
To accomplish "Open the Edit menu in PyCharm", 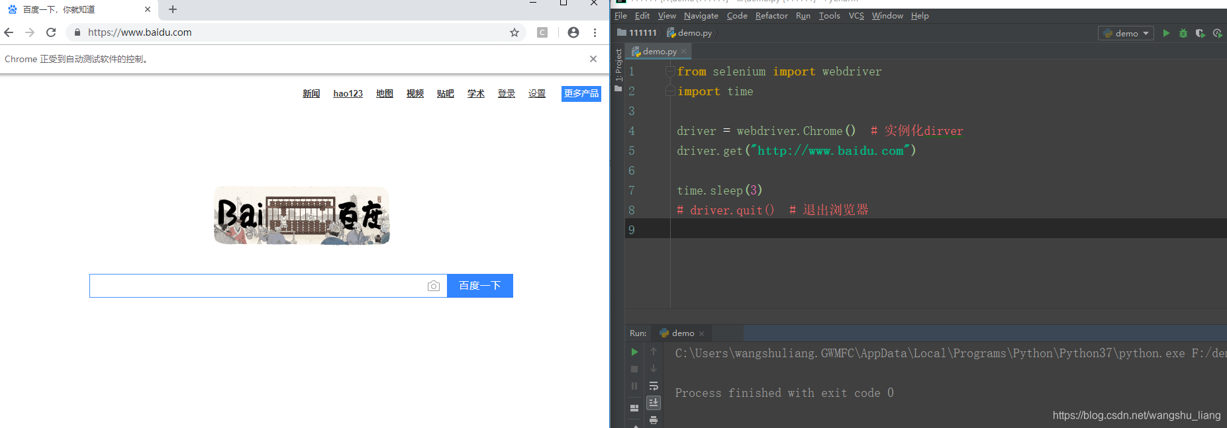I will [642, 16].
